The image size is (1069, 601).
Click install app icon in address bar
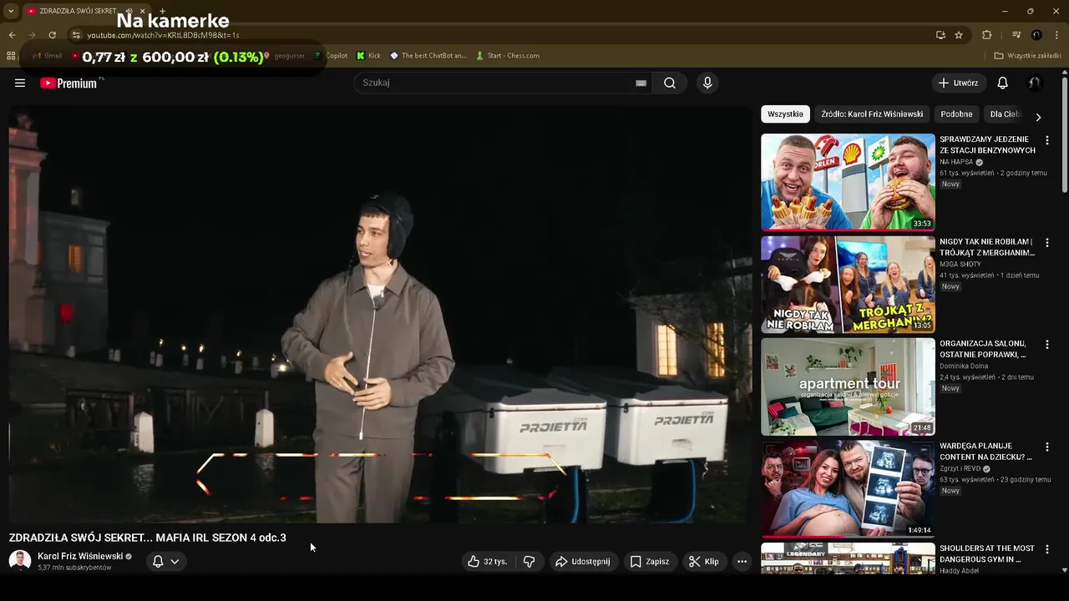click(940, 35)
